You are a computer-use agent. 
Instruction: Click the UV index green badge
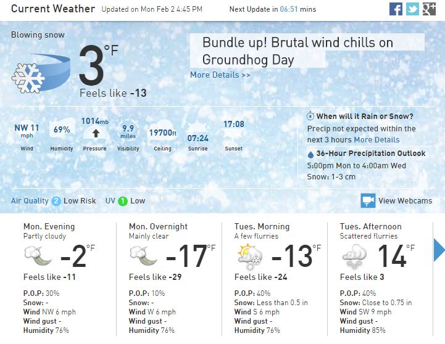click(123, 201)
